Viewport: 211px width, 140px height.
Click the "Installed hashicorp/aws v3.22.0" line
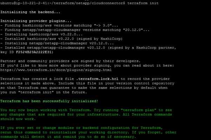pos(61,39)
